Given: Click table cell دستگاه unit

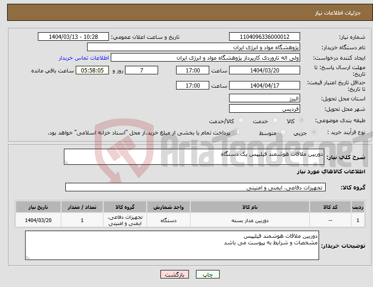Looking at the screenshot, I should coord(169,220).
